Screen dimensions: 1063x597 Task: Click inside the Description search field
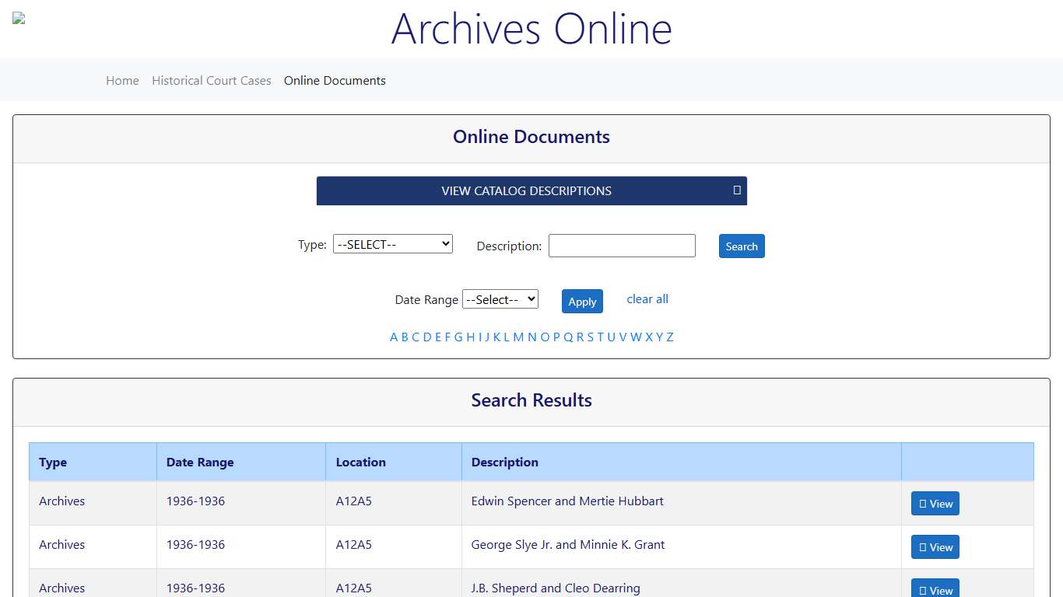[x=621, y=246]
